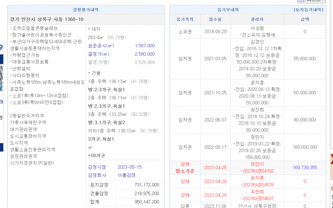Image resolution: width=333 pixels, height=208 pixels.
Task: Click the 말소기준 red label
Action: [185, 171]
